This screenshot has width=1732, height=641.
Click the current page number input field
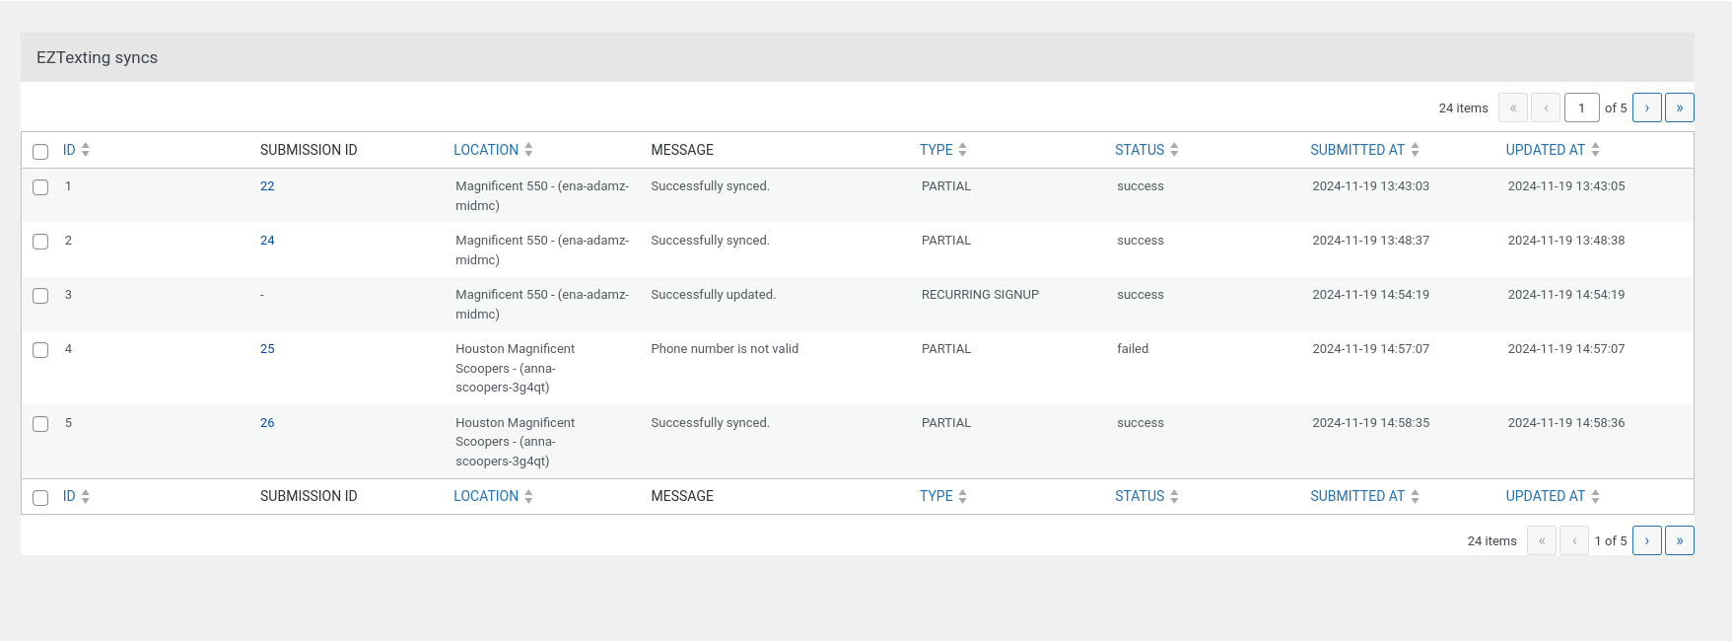pos(1581,107)
